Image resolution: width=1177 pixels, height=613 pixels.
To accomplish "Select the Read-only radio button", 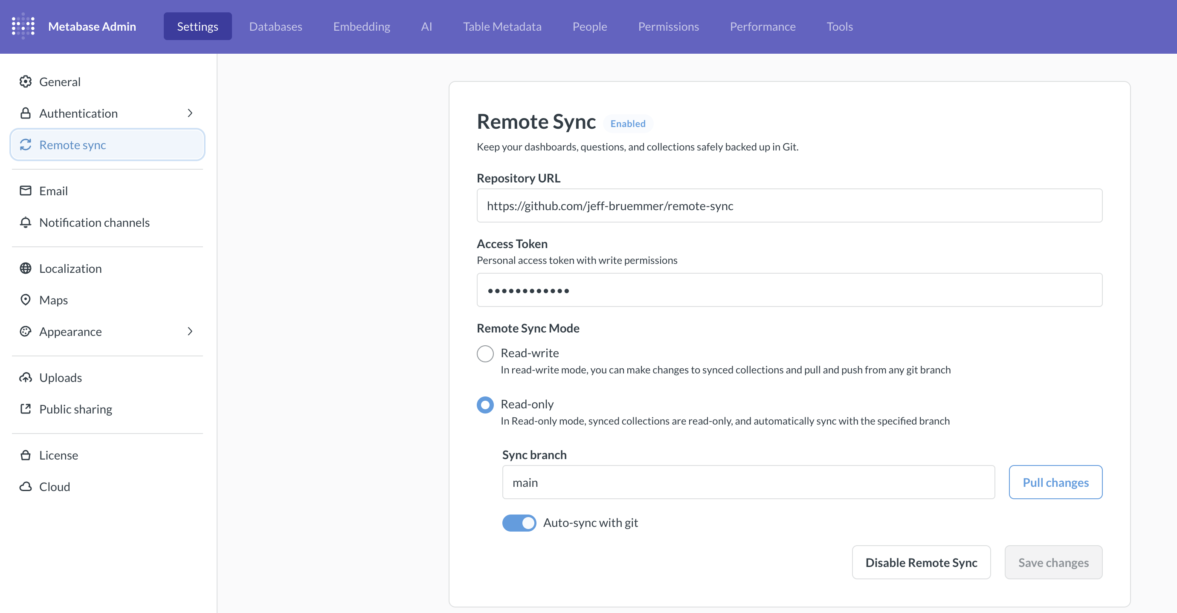I will (485, 405).
